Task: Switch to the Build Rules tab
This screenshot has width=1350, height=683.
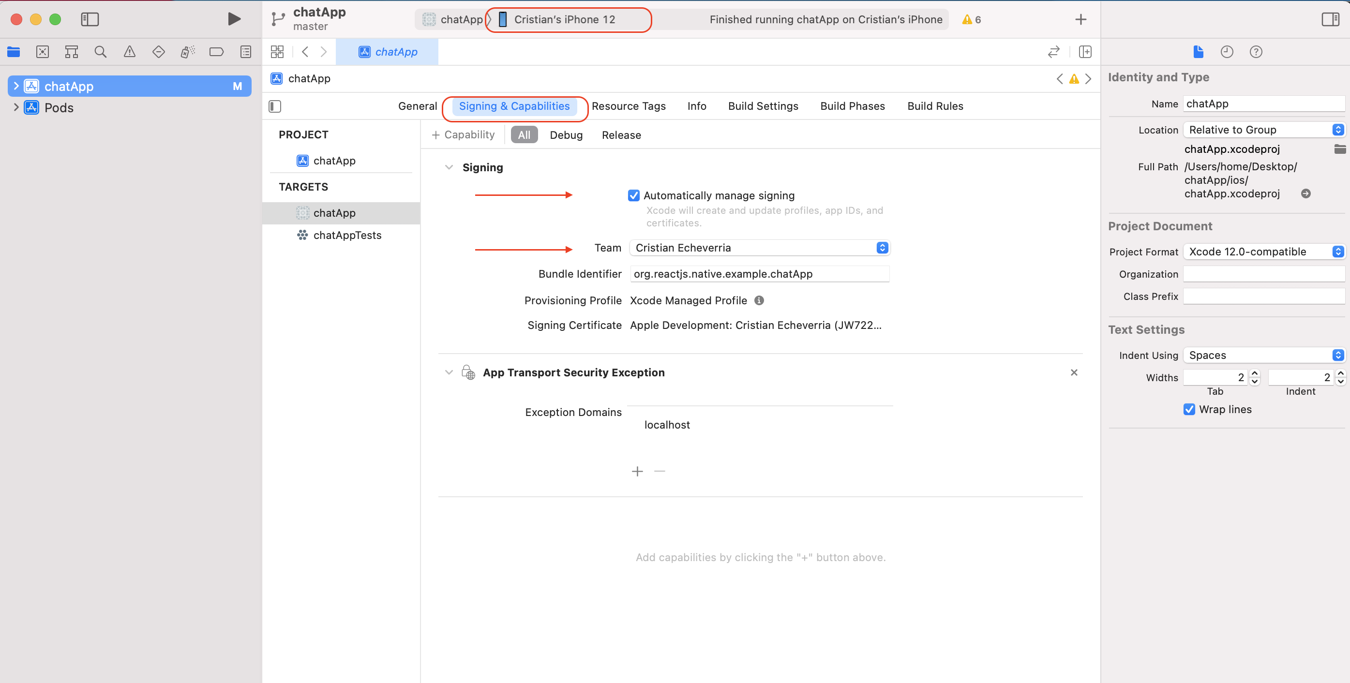Action: [935, 106]
